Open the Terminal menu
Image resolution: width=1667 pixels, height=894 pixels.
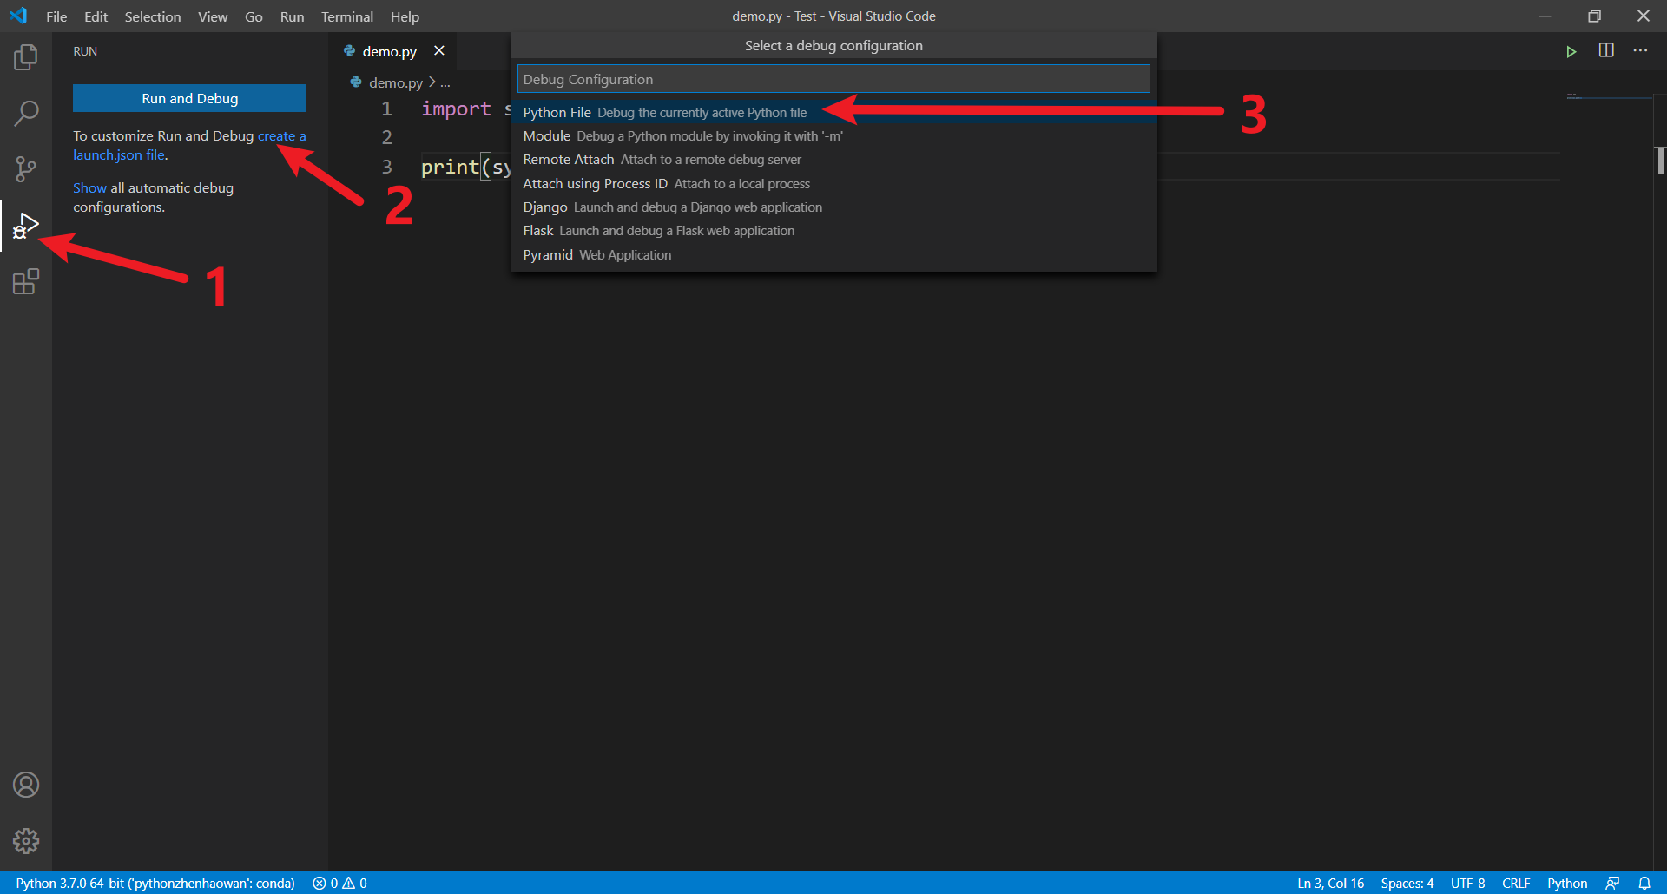pos(346,16)
